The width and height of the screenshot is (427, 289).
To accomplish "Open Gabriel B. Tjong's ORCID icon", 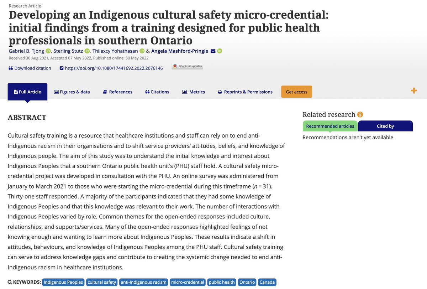I will [48, 51].
